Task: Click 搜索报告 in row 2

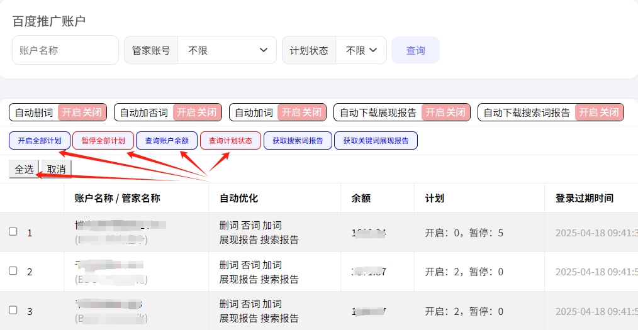Action: tap(279, 279)
